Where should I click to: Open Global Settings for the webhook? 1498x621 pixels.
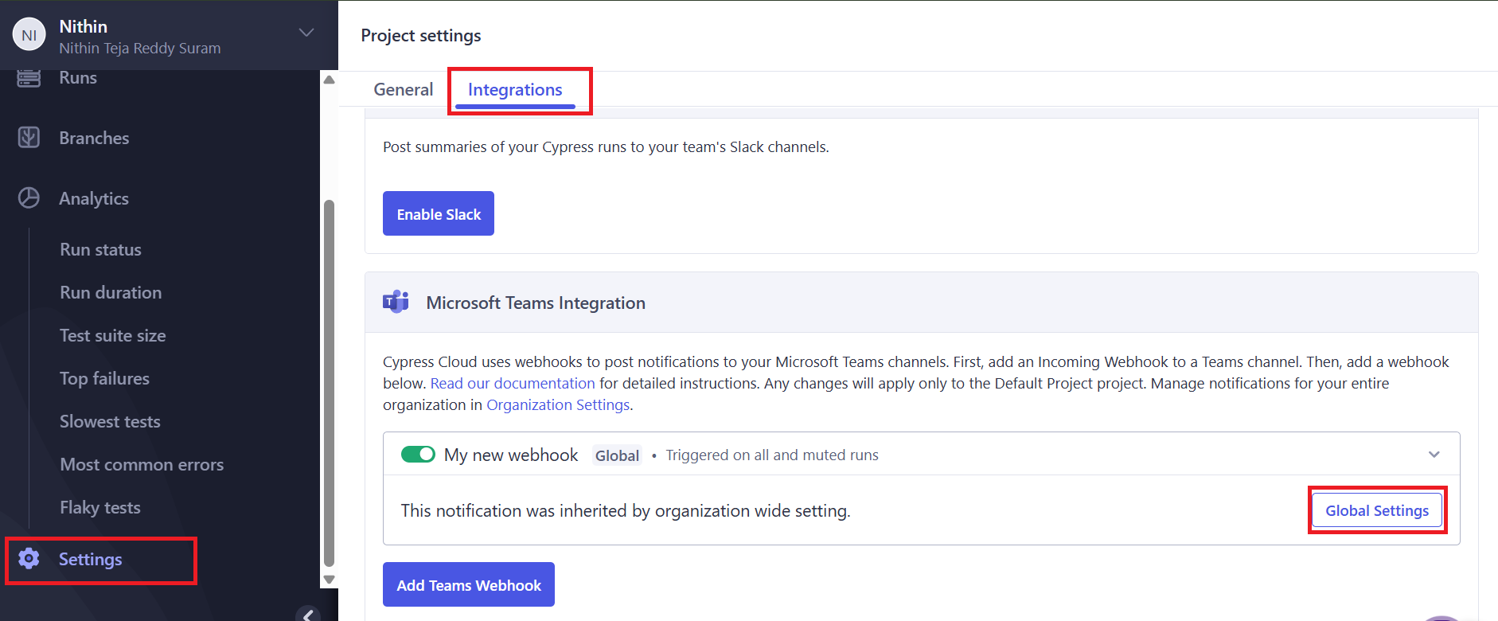(x=1377, y=510)
